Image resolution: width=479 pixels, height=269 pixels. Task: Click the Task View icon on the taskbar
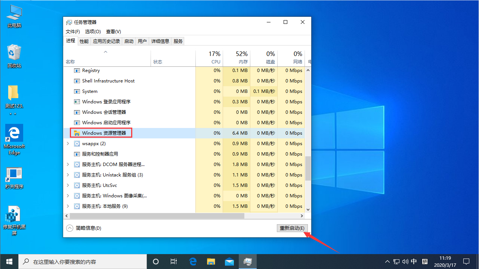[x=173, y=261]
